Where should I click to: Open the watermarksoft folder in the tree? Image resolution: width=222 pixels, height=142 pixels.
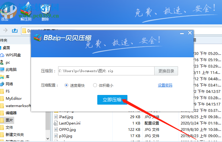18,106
